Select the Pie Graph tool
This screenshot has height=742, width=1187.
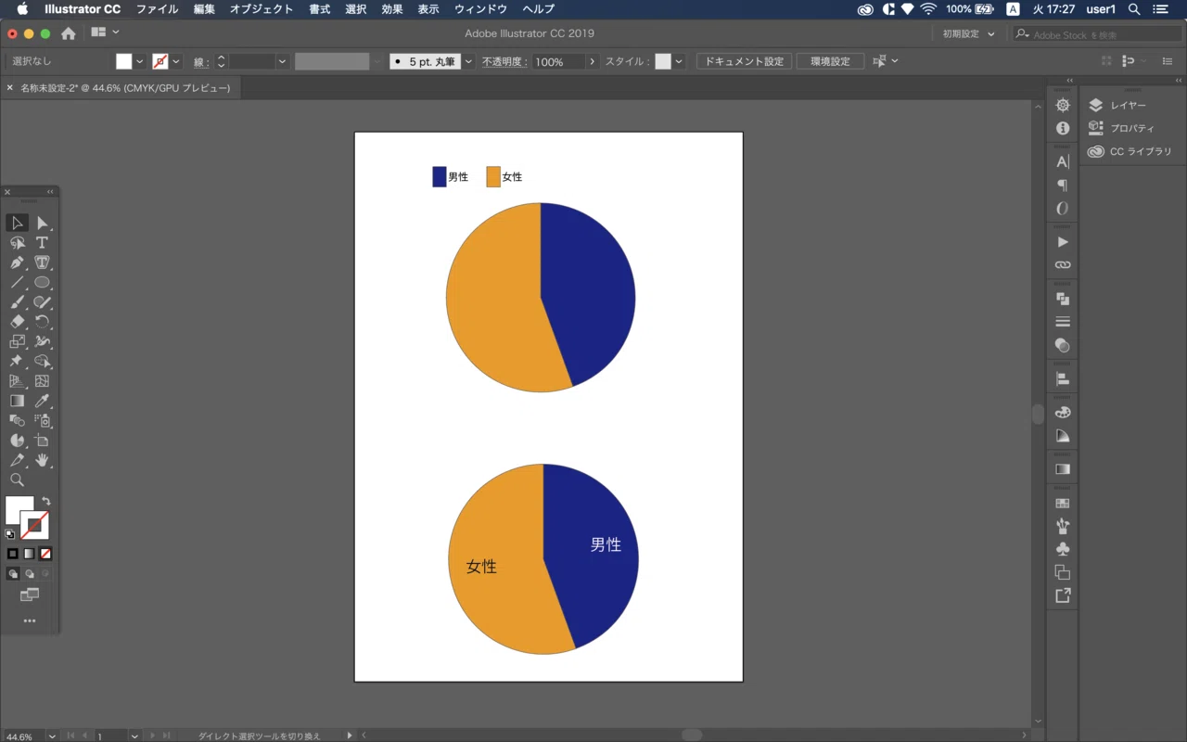coord(17,441)
